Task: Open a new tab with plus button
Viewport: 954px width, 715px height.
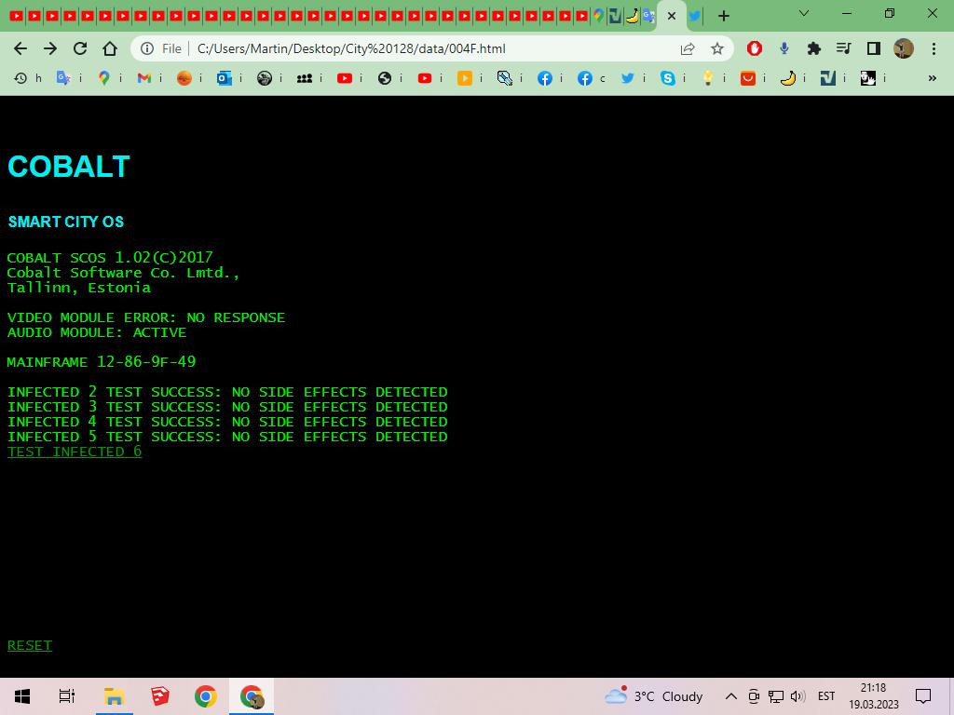Action: [724, 16]
